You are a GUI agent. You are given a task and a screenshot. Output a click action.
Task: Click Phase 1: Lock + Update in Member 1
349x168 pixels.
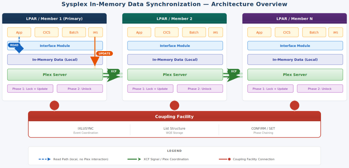[x=30, y=89]
